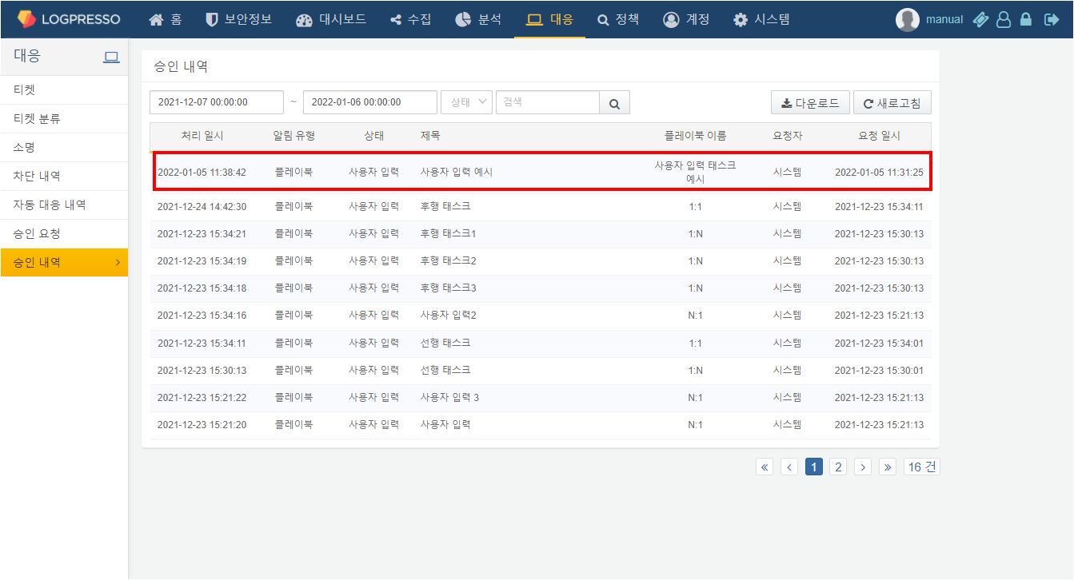
Task: Select 승인 요청 in the sidebar
Action: (x=64, y=234)
